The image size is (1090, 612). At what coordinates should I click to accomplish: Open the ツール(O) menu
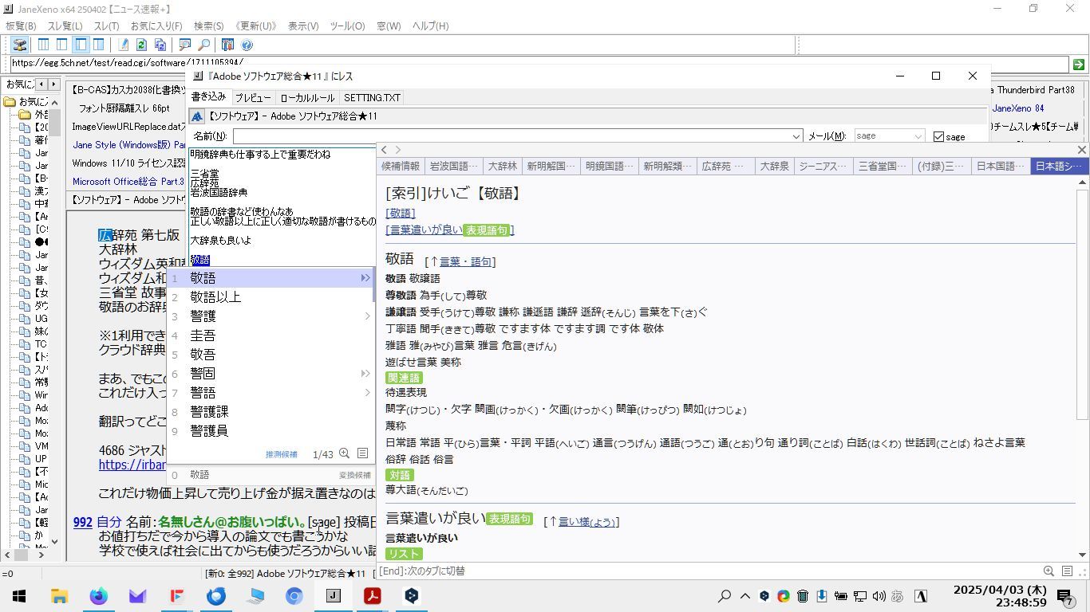(347, 26)
